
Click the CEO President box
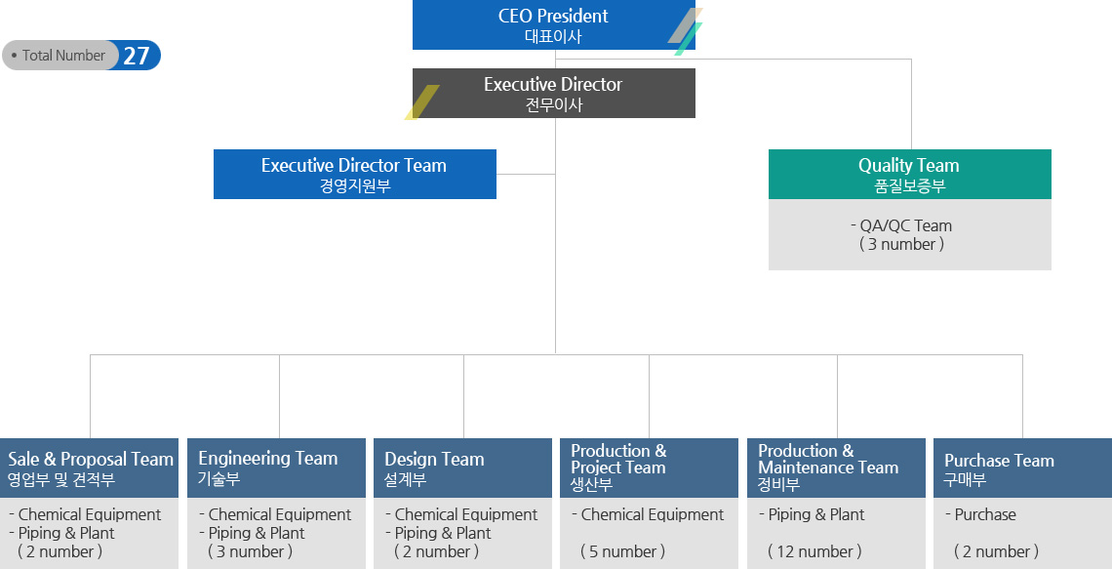click(x=552, y=25)
